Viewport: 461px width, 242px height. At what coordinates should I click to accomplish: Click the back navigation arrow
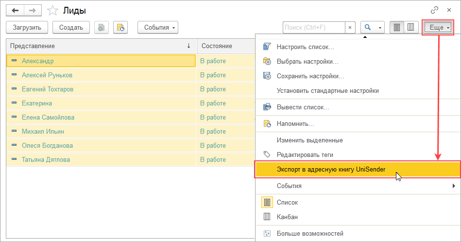(15, 10)
